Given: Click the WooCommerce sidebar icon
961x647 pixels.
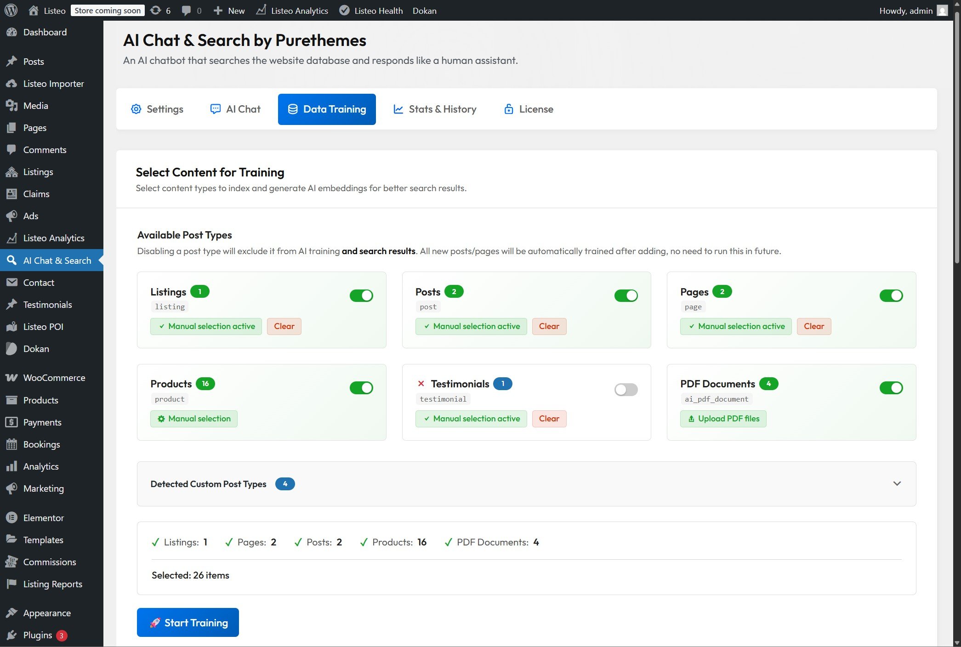Looking at the screenshot, I should 11,378.
